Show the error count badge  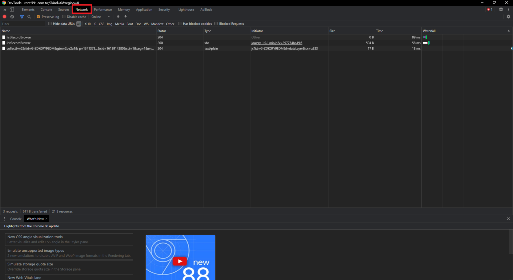pos(490,10)
